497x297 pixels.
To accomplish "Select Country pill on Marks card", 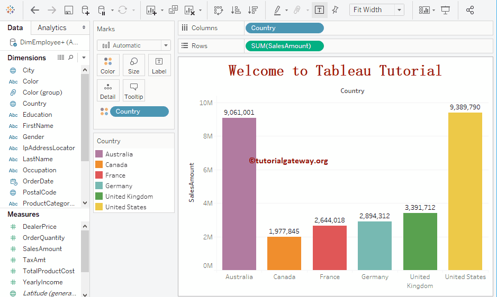I will coord(139,112).
